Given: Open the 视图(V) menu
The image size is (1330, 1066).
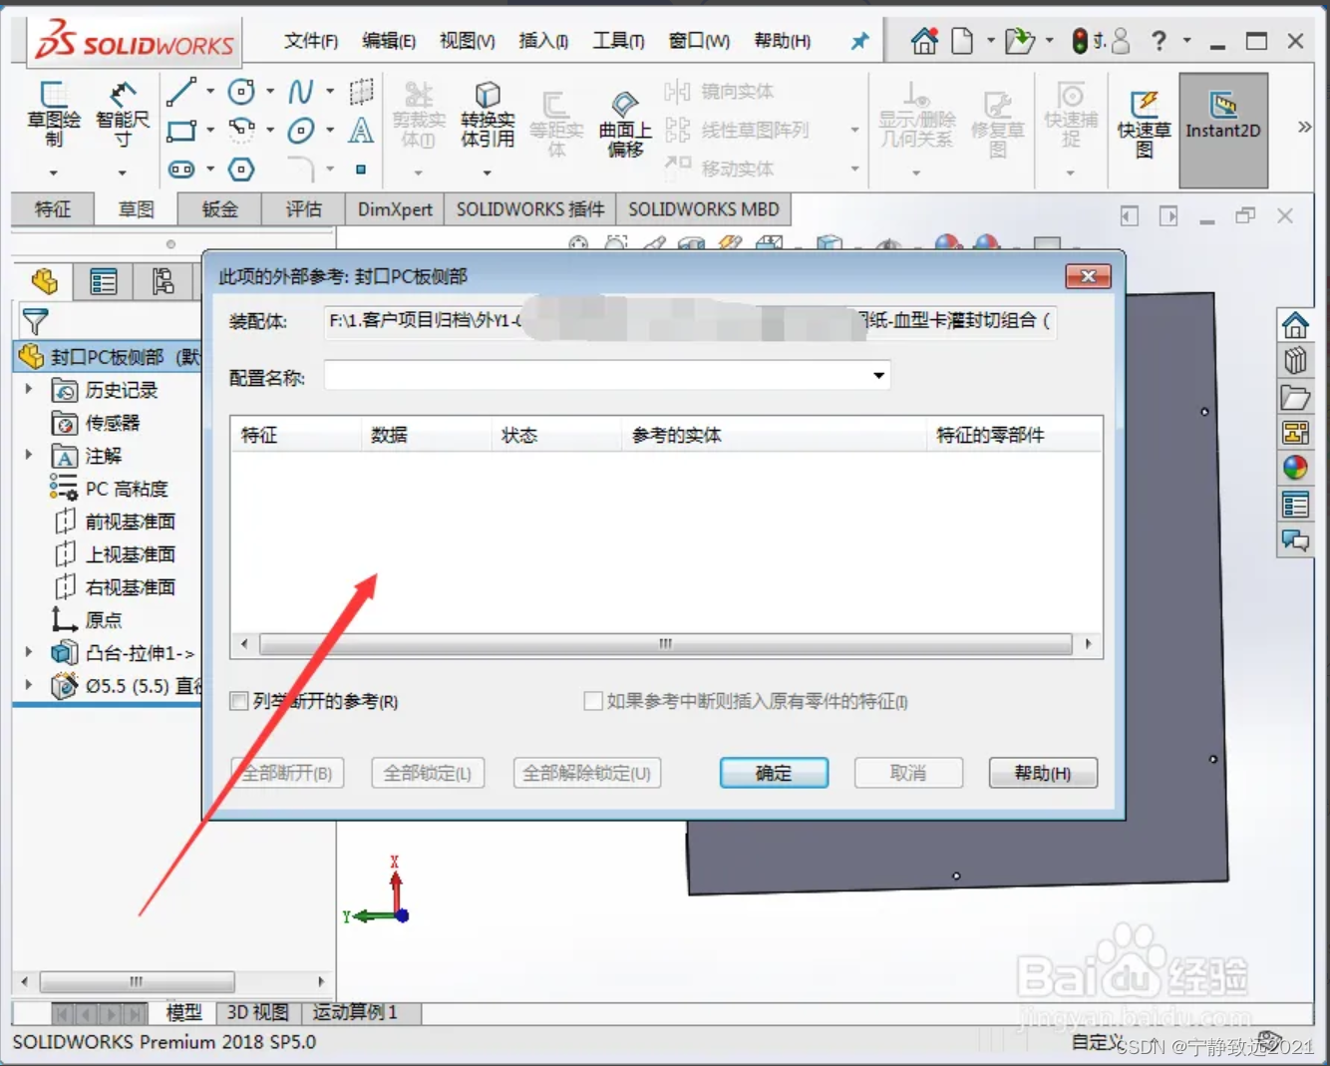Looking at the screenshot, I should point(467,41).
